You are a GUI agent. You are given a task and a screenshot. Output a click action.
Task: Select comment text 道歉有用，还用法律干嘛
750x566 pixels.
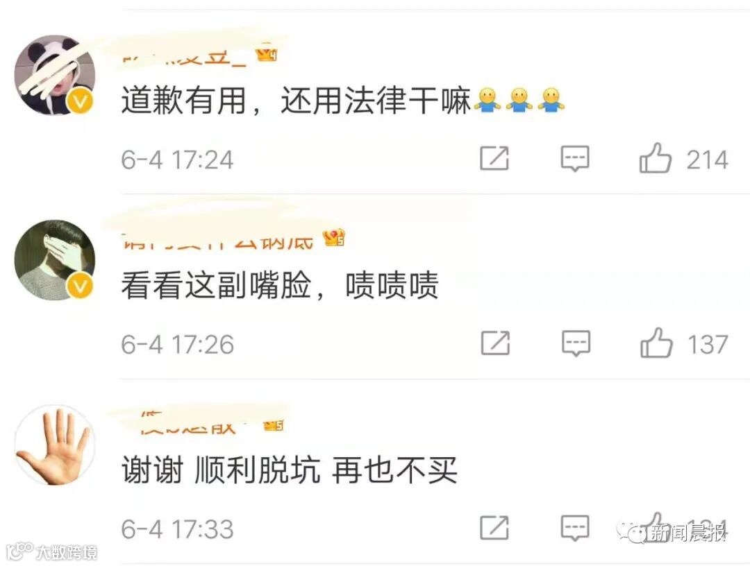click(x=296, y=101)
